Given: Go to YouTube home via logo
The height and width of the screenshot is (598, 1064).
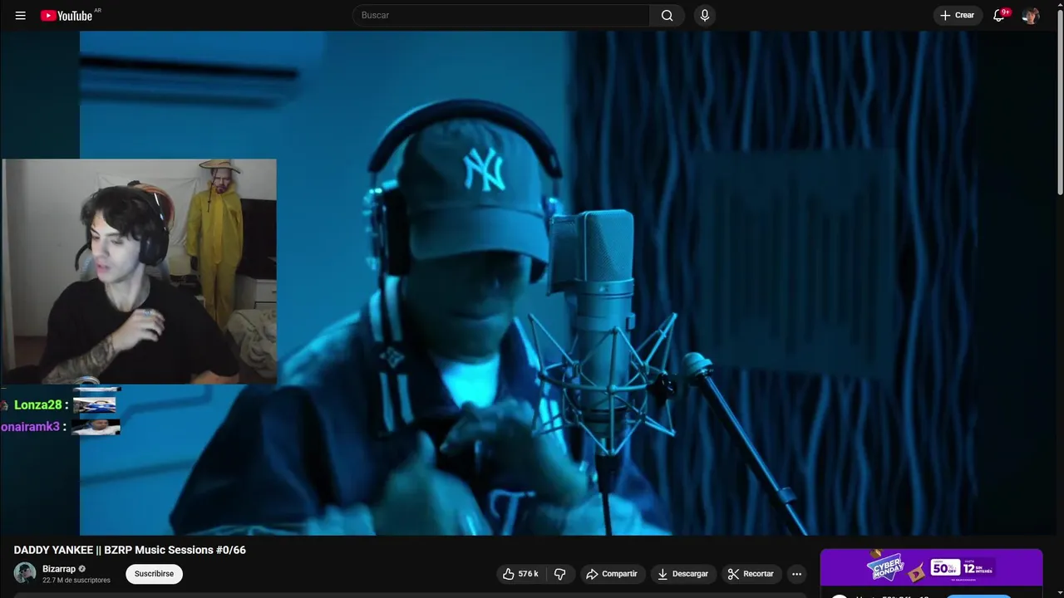Looking at the screenshot, I should (x=66, y=15).
